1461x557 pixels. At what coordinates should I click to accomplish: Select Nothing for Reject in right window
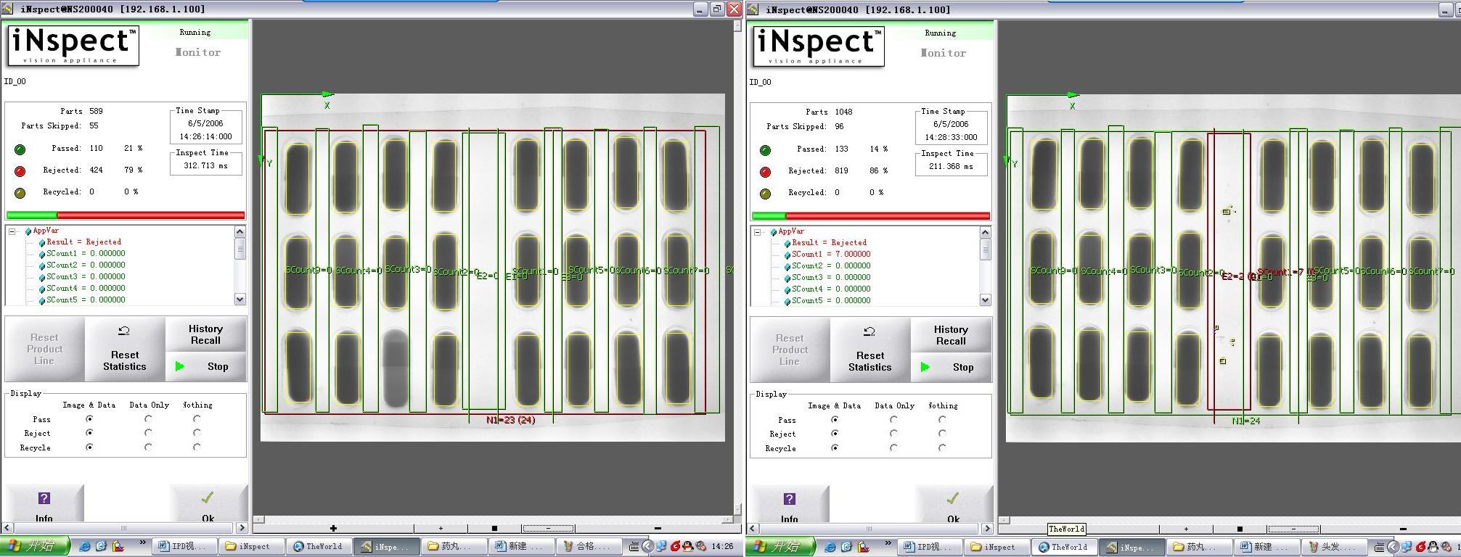point(942,434)
